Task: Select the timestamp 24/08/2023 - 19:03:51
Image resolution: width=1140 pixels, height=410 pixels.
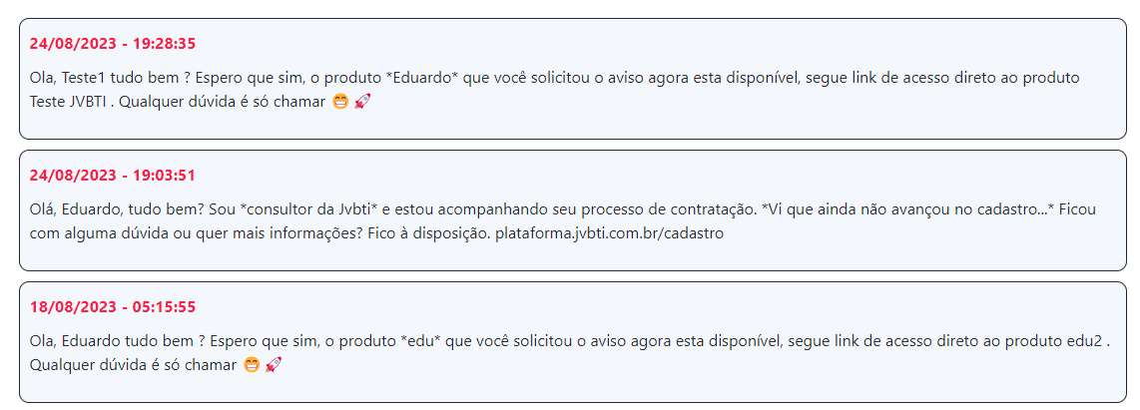Action: (113, 176)
